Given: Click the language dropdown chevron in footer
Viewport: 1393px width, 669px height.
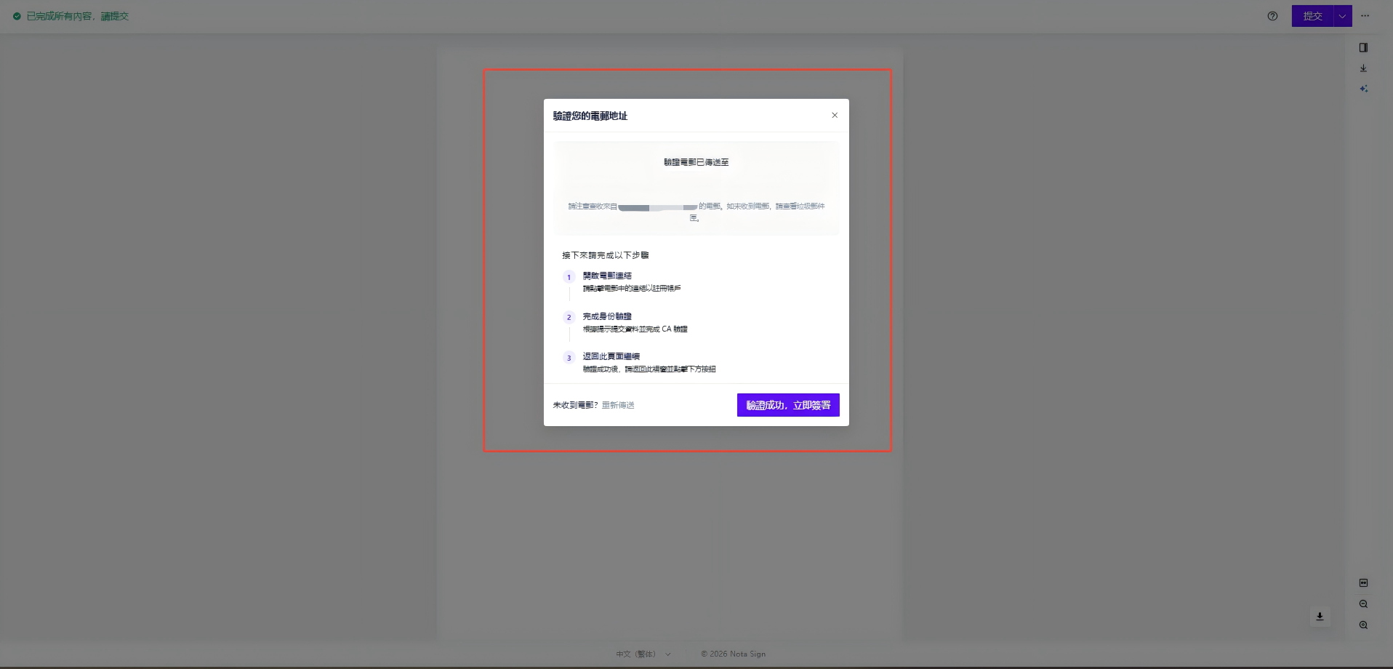Looking at the screenshot, I should pyautogui.click(x=668, y=654).
